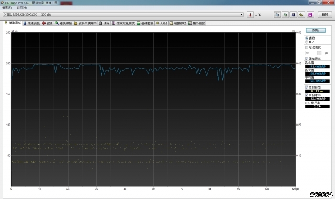Select the 寫入 (Write) radio button

click(x=307, y=42)
